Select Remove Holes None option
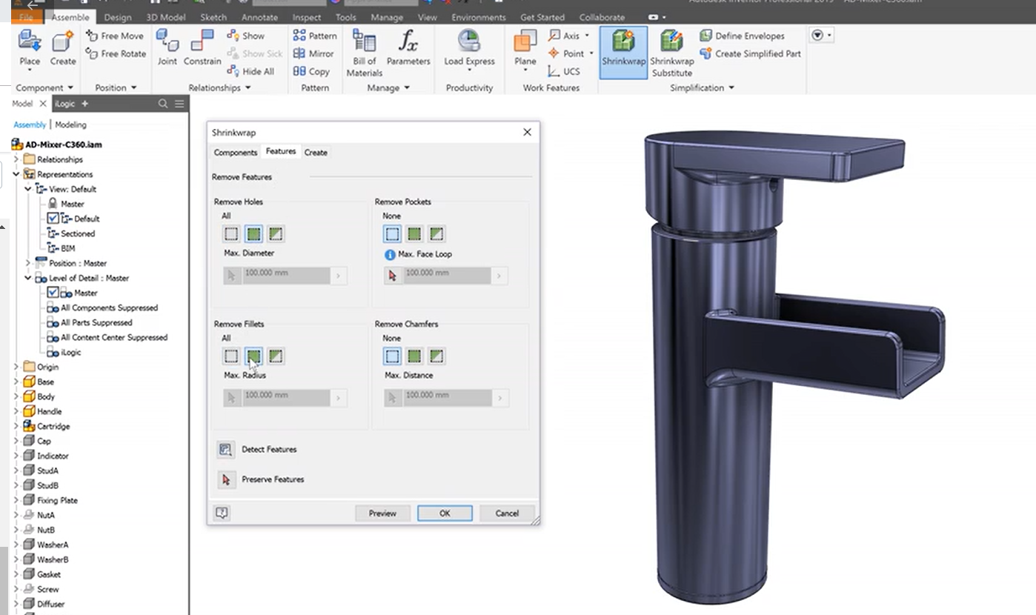The image size is (1036, 615). [x=231, y=234]
